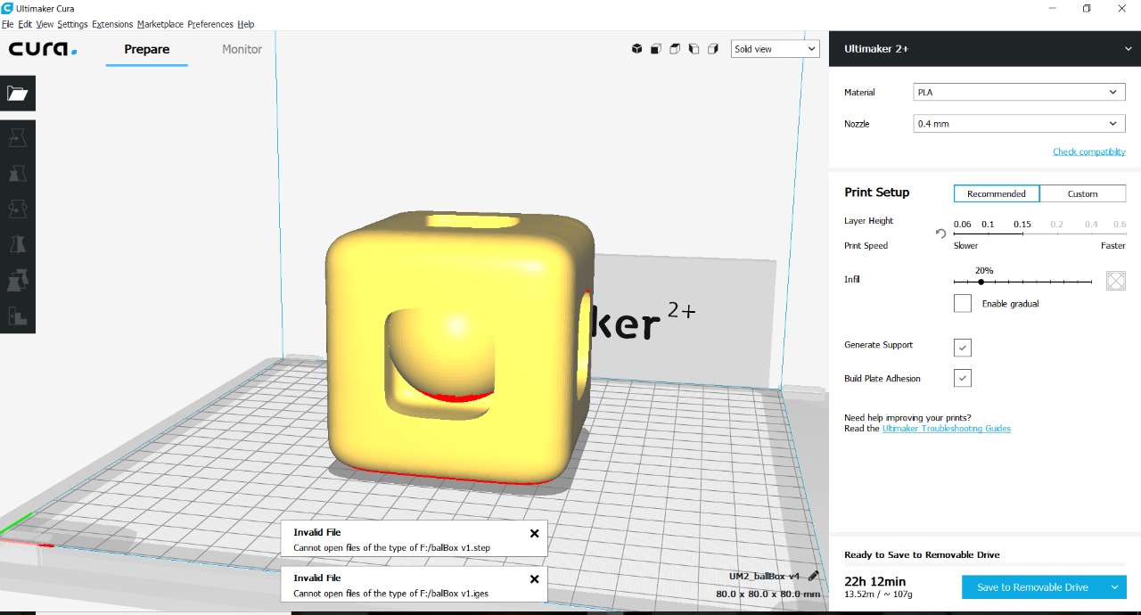Switch to the Prepare tab

pos(147,49)
